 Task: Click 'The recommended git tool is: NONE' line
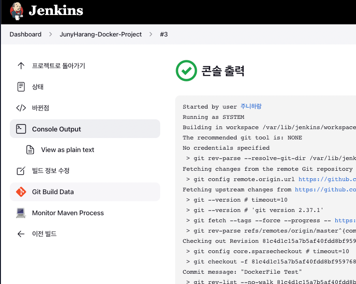242,138
